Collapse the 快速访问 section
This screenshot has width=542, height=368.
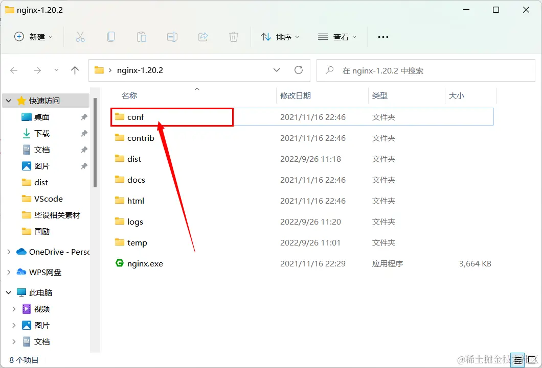coord(9,101)
